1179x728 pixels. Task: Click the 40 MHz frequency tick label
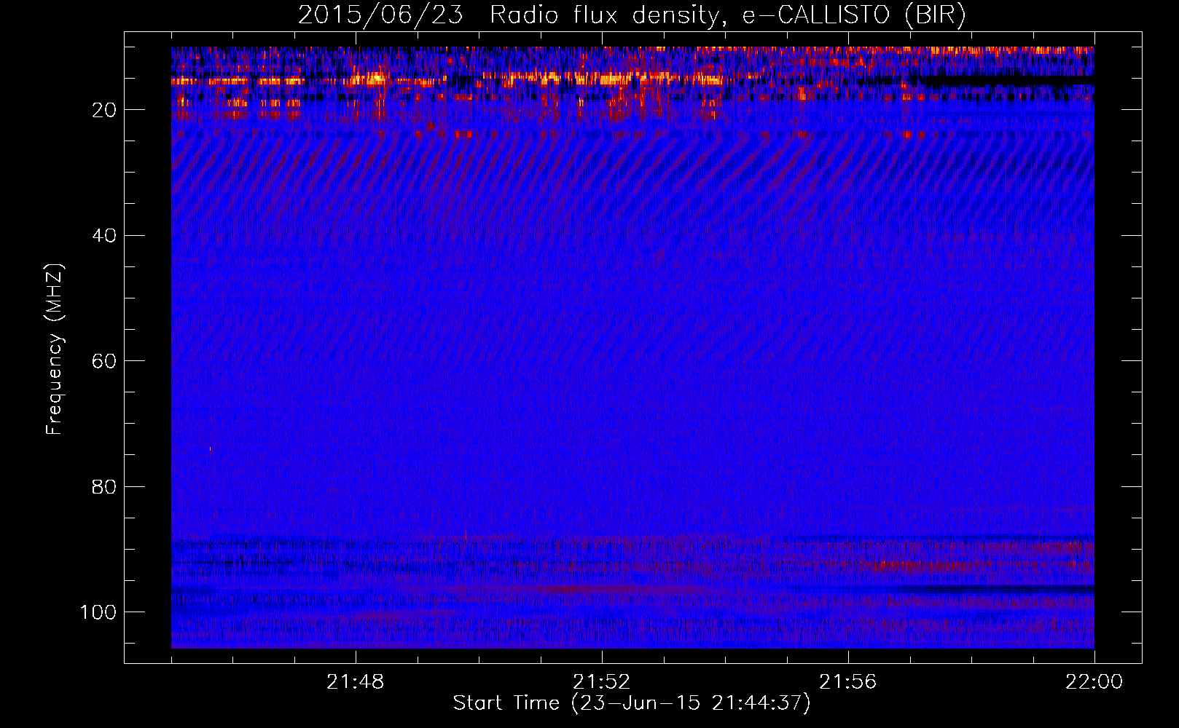105,235
